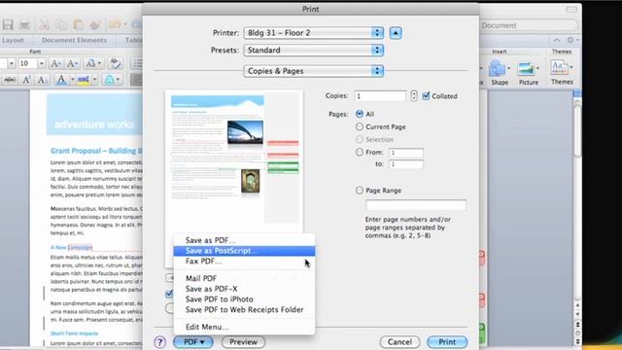Screen dimensions: 622x350
Task: Click the From page number field
Action: click(x=406, y=153)
